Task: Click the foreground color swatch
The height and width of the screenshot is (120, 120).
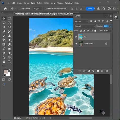Action: click(x=6, y=72)
